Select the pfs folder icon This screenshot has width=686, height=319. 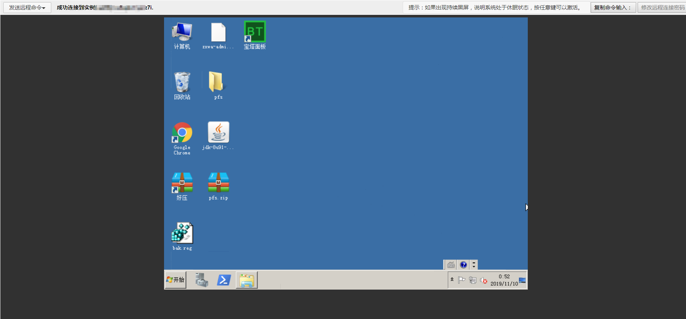[x=218, y=86]
